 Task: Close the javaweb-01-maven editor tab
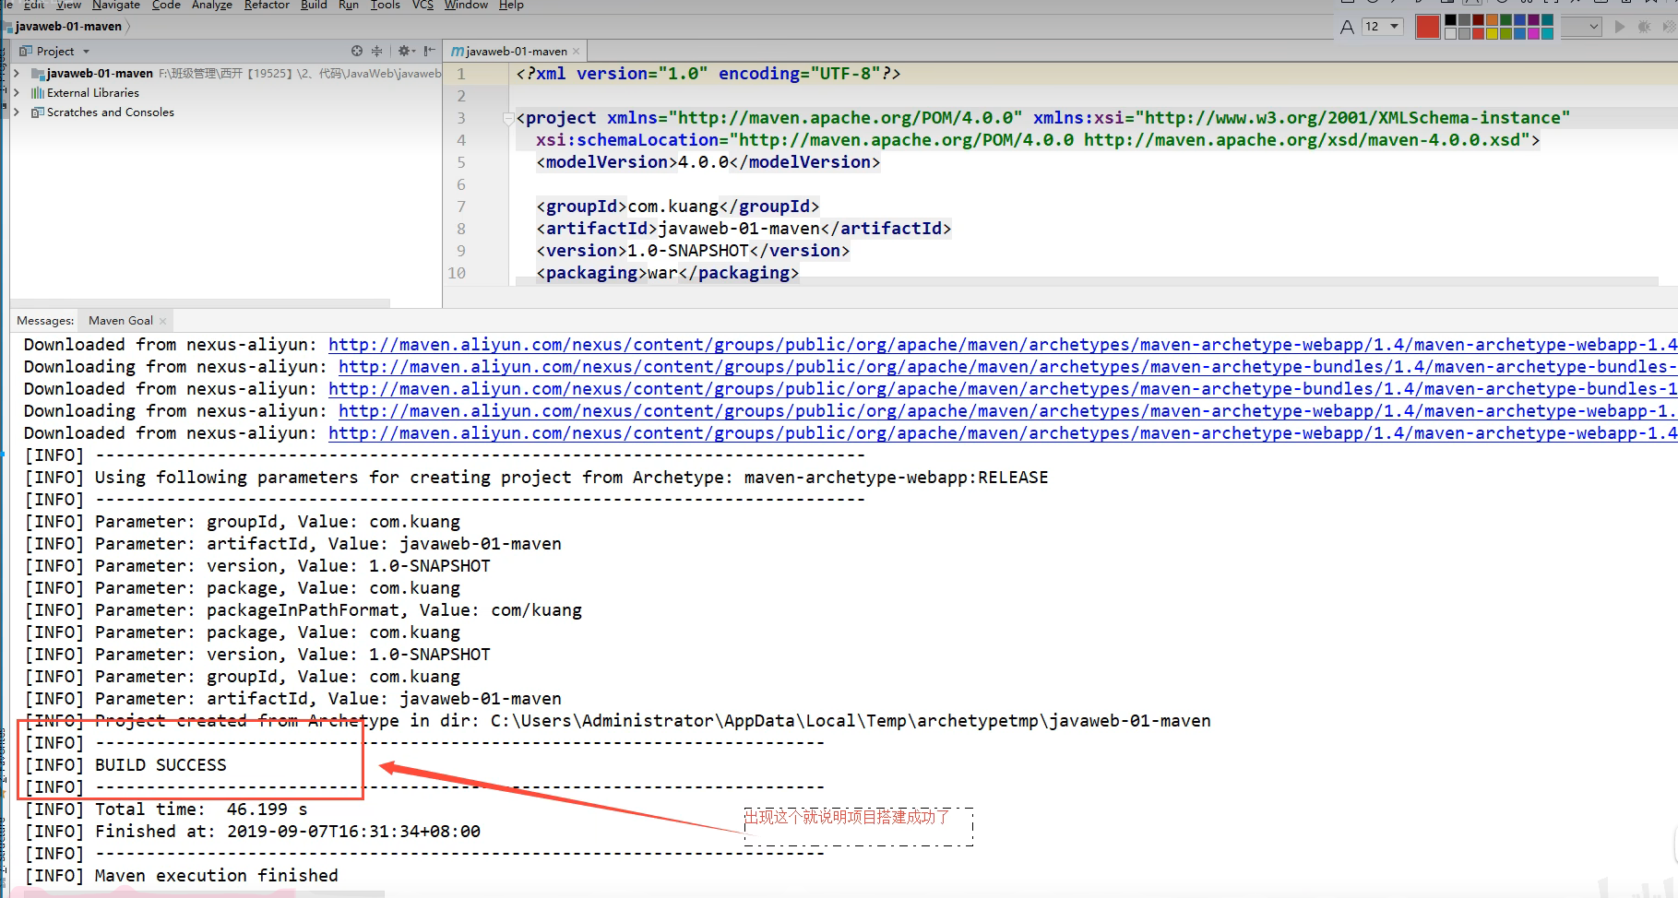tap(577, 52)
